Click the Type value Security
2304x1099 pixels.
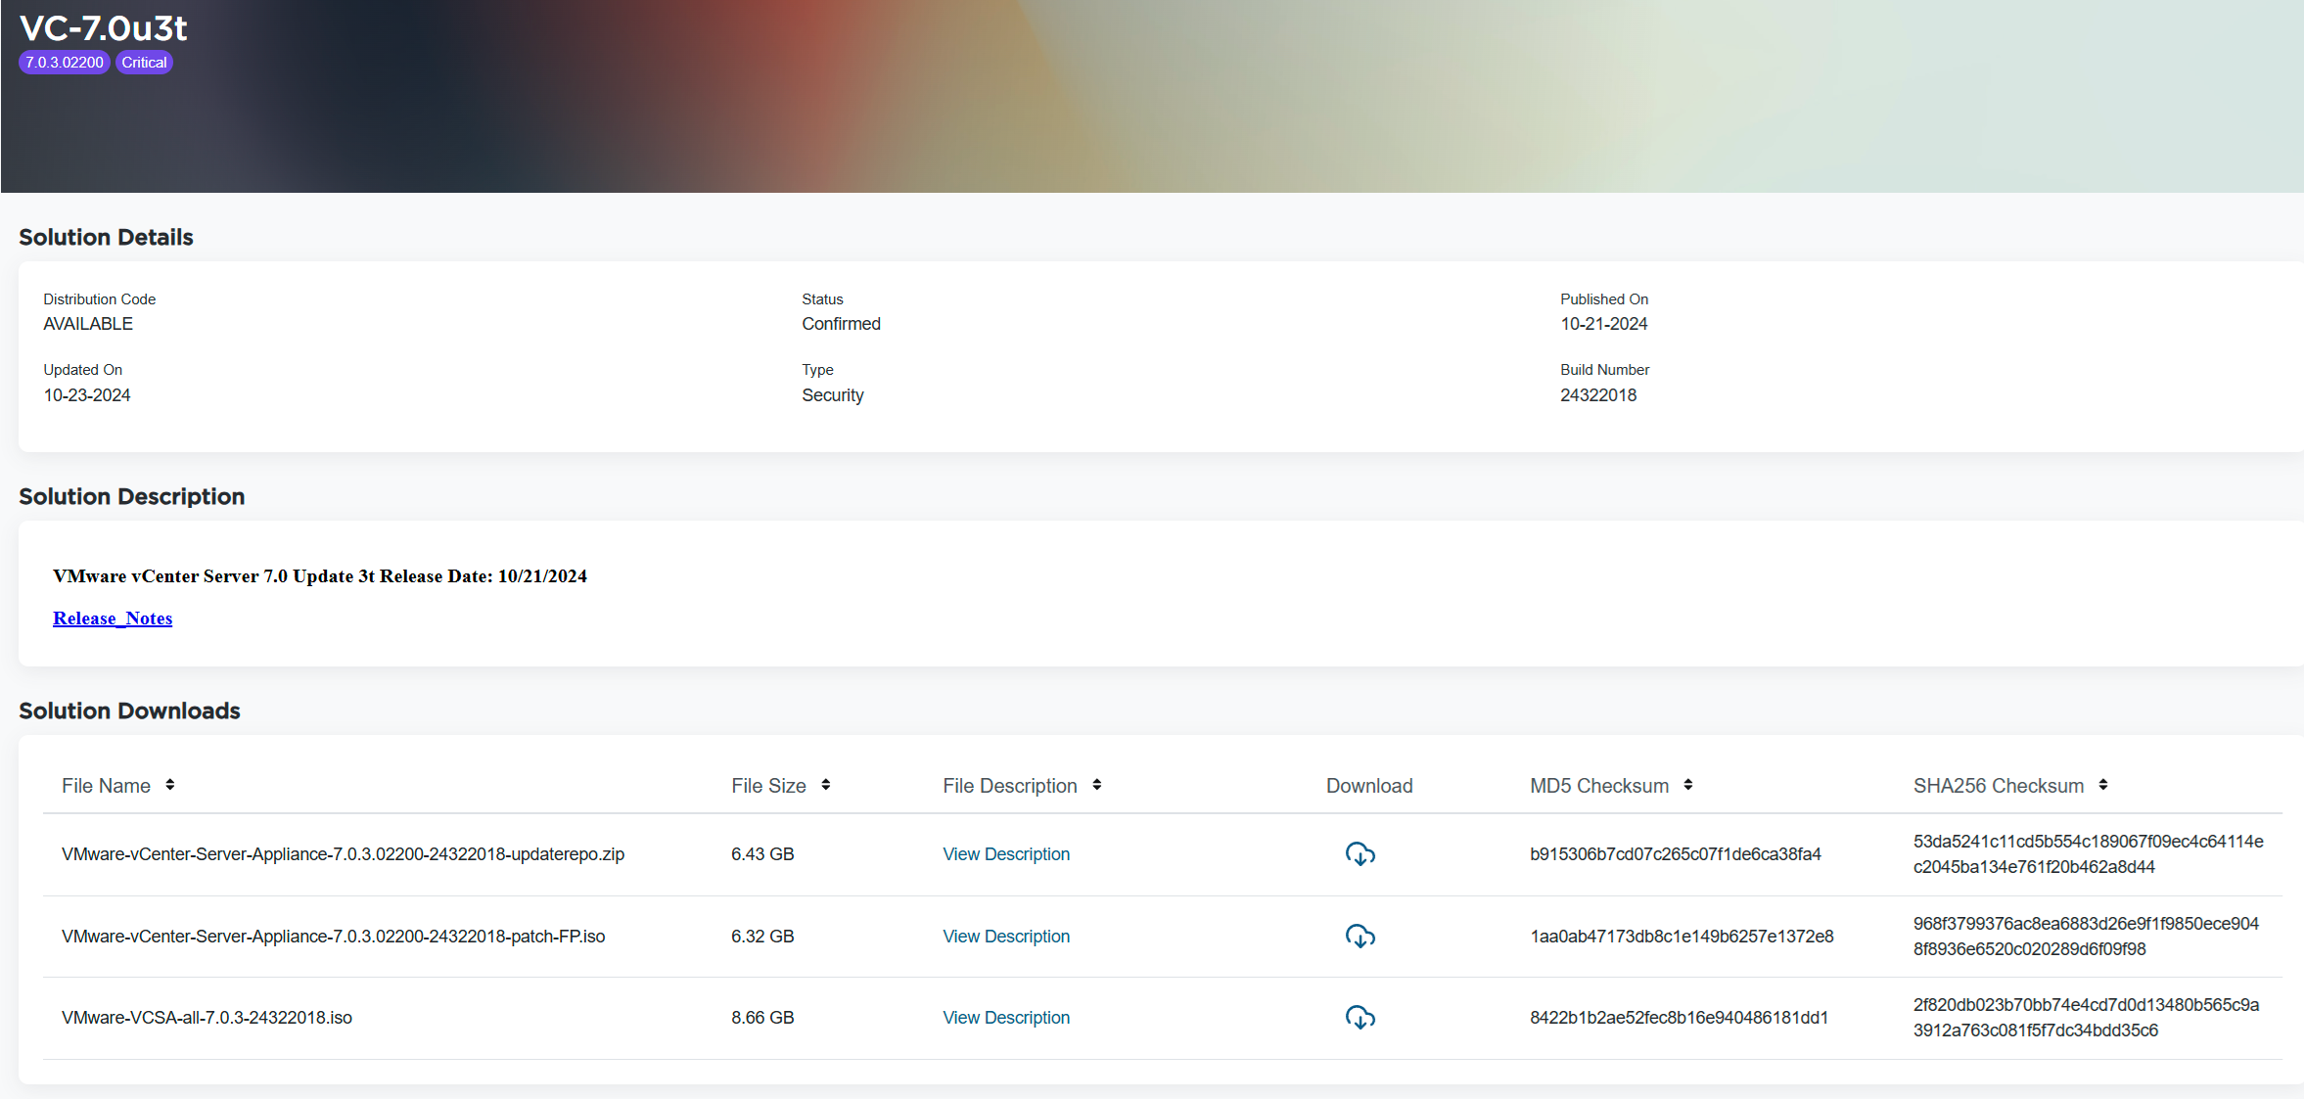(x=833, y=395)
